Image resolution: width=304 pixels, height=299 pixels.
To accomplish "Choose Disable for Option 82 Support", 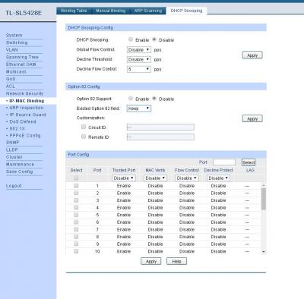I will (154, 99).
